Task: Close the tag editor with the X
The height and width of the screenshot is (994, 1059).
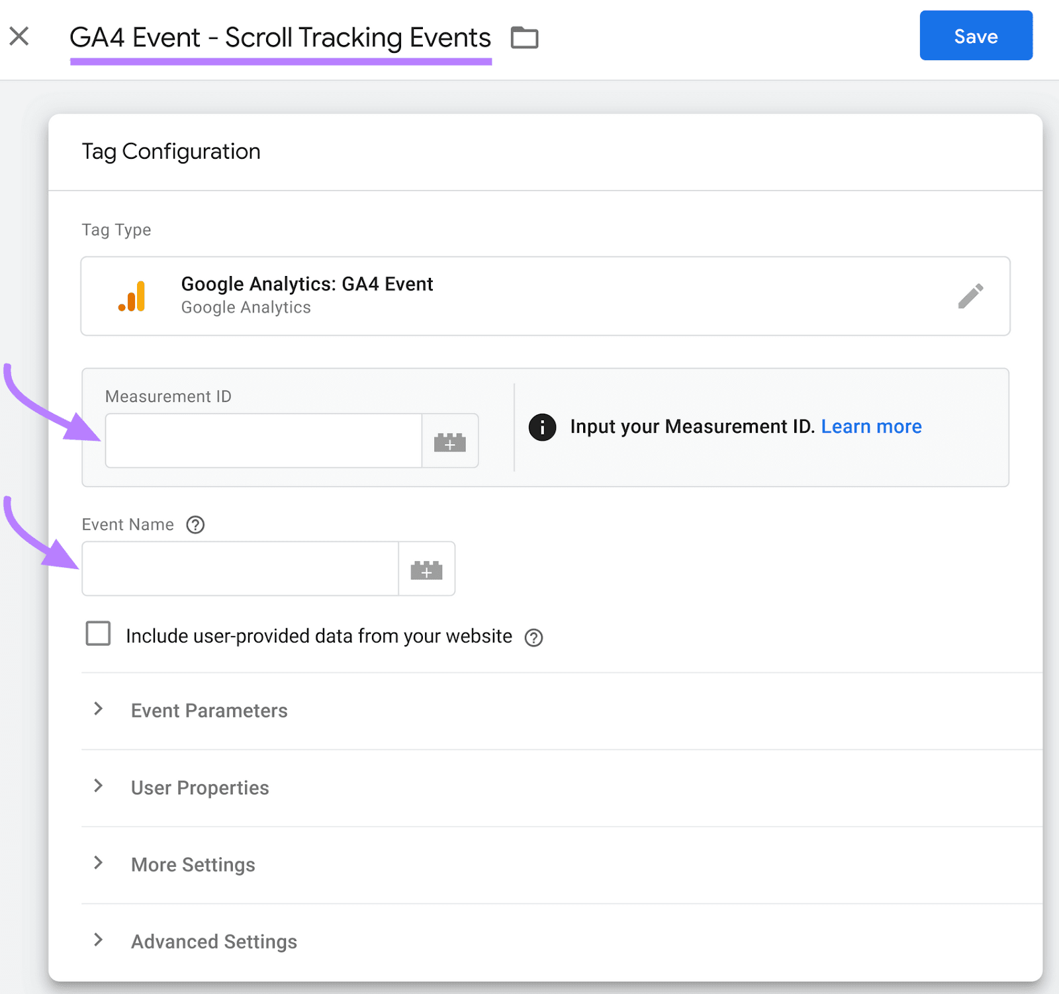Action: 19,36
